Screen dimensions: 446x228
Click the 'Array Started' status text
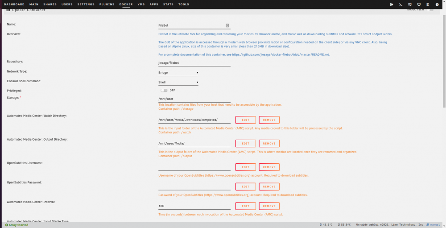(18, 225)
